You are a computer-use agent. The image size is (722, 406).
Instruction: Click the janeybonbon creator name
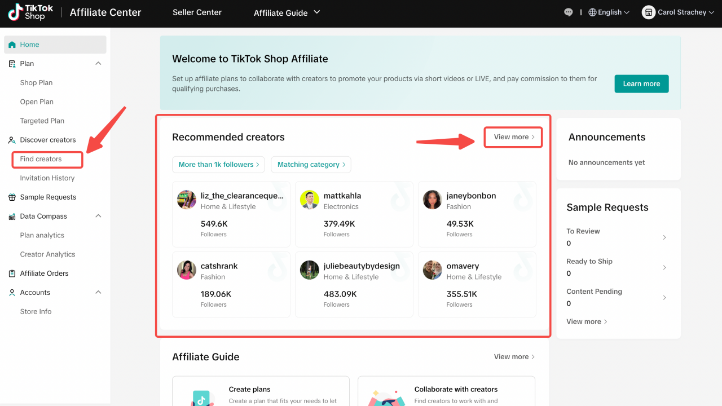pos(471,196)
